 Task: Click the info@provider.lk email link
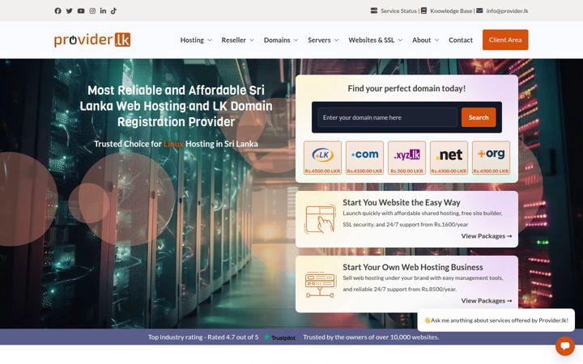507,11
